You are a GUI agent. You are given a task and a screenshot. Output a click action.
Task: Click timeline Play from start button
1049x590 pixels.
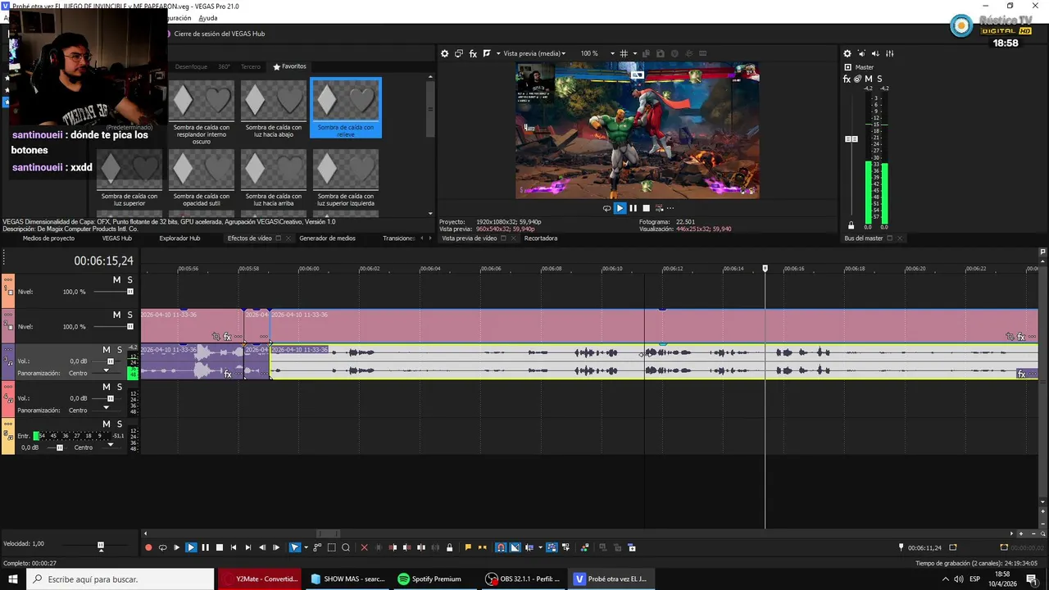pyautogui.click(x=176, y=547)
